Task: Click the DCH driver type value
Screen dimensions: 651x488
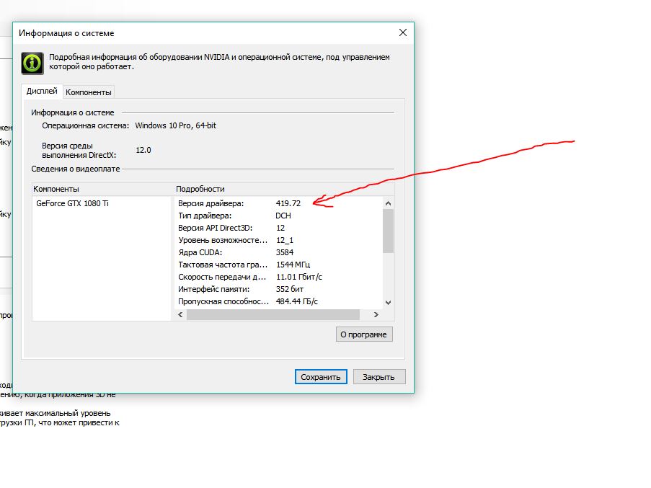Action: point(283,216)
